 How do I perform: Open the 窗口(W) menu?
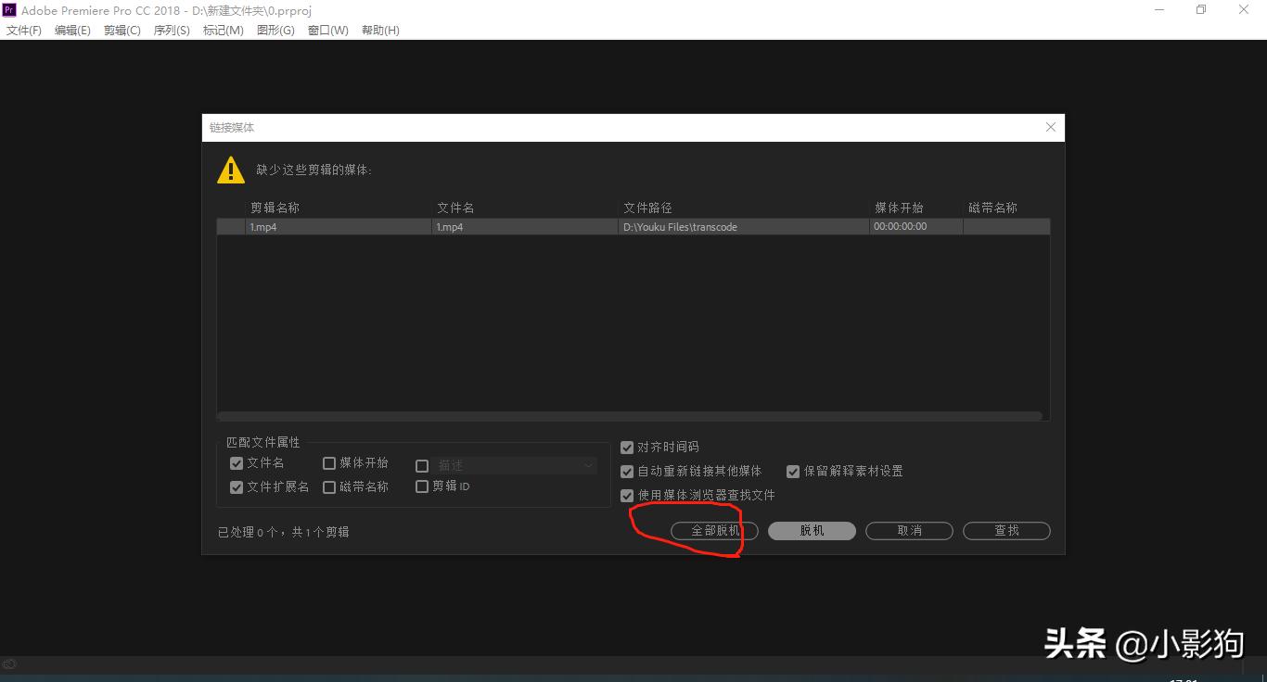[326, 30]
